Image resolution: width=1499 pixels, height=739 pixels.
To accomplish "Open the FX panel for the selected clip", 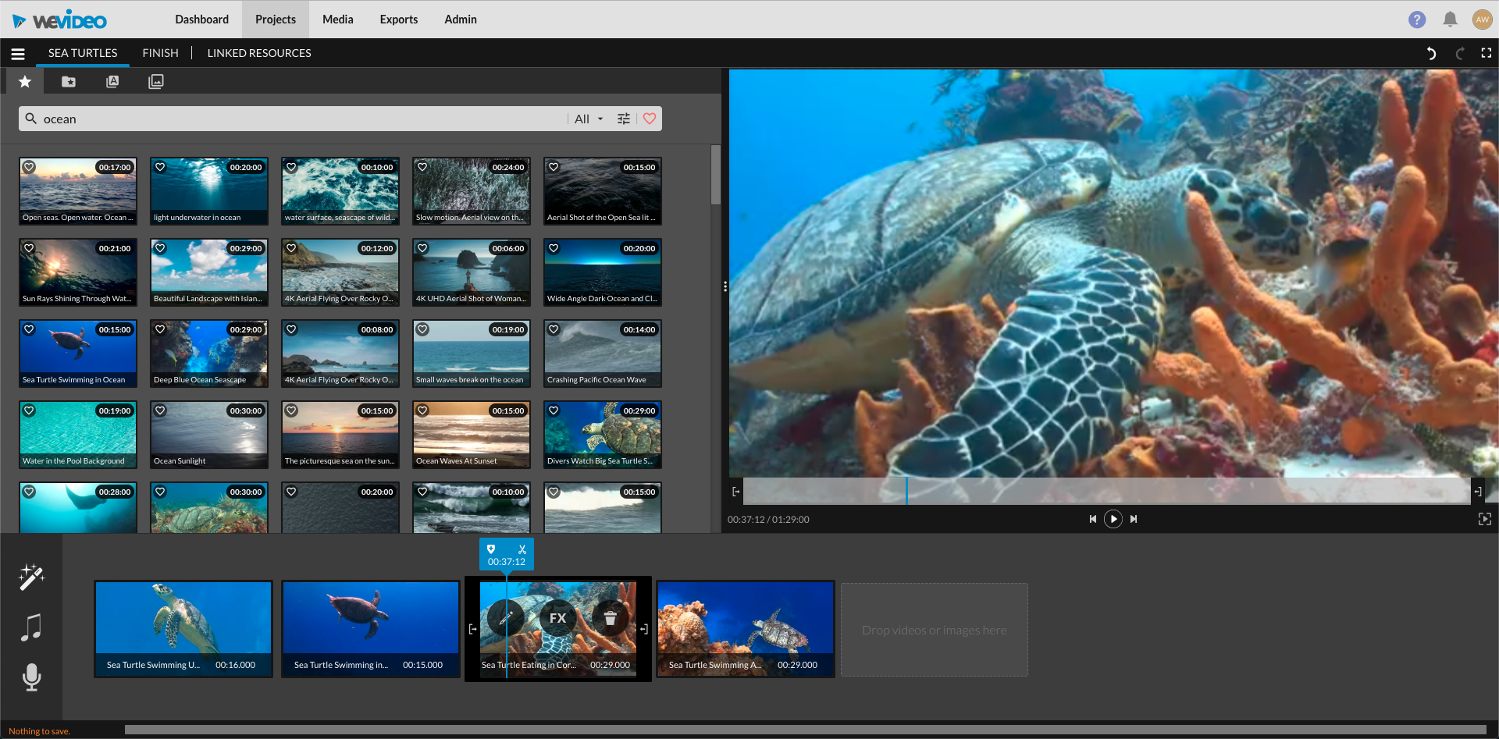I will 557,617.
